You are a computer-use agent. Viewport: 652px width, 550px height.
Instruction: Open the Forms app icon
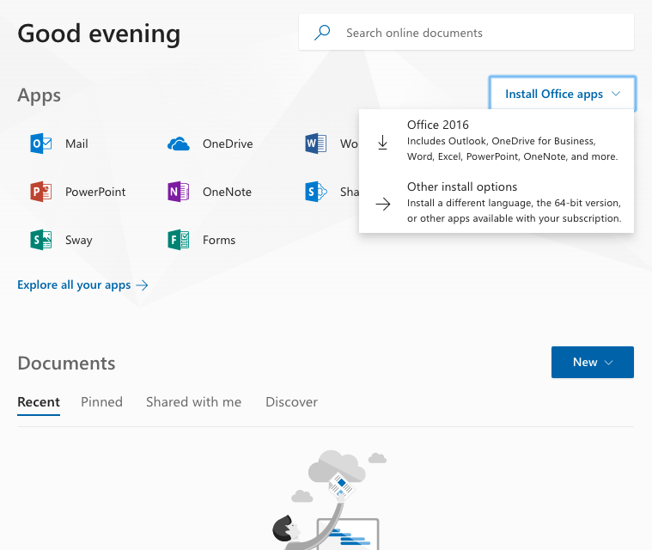point(179,240)
